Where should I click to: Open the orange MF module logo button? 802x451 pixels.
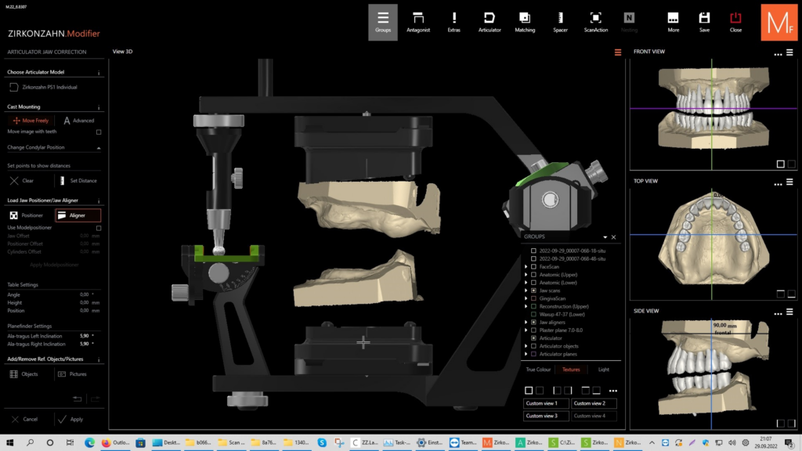click(779, 23)
